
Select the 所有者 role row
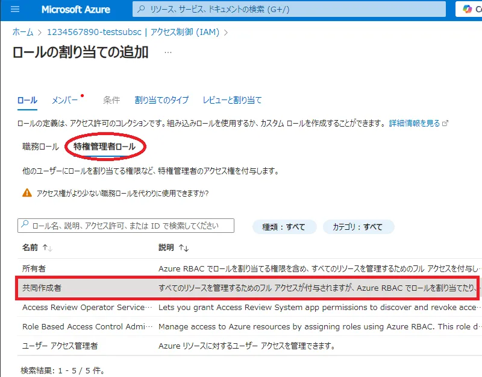[34, 268]
